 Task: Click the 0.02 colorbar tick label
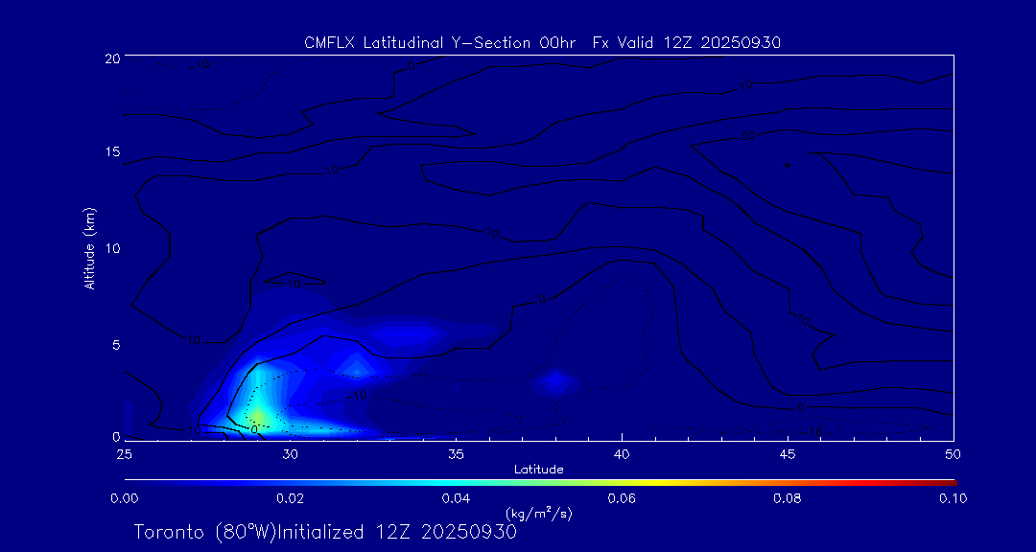290,498
